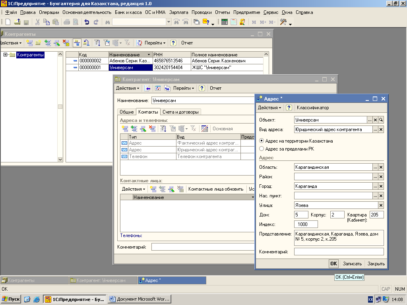Open the calculator icon in main toolbar

(x=225, y=22)
